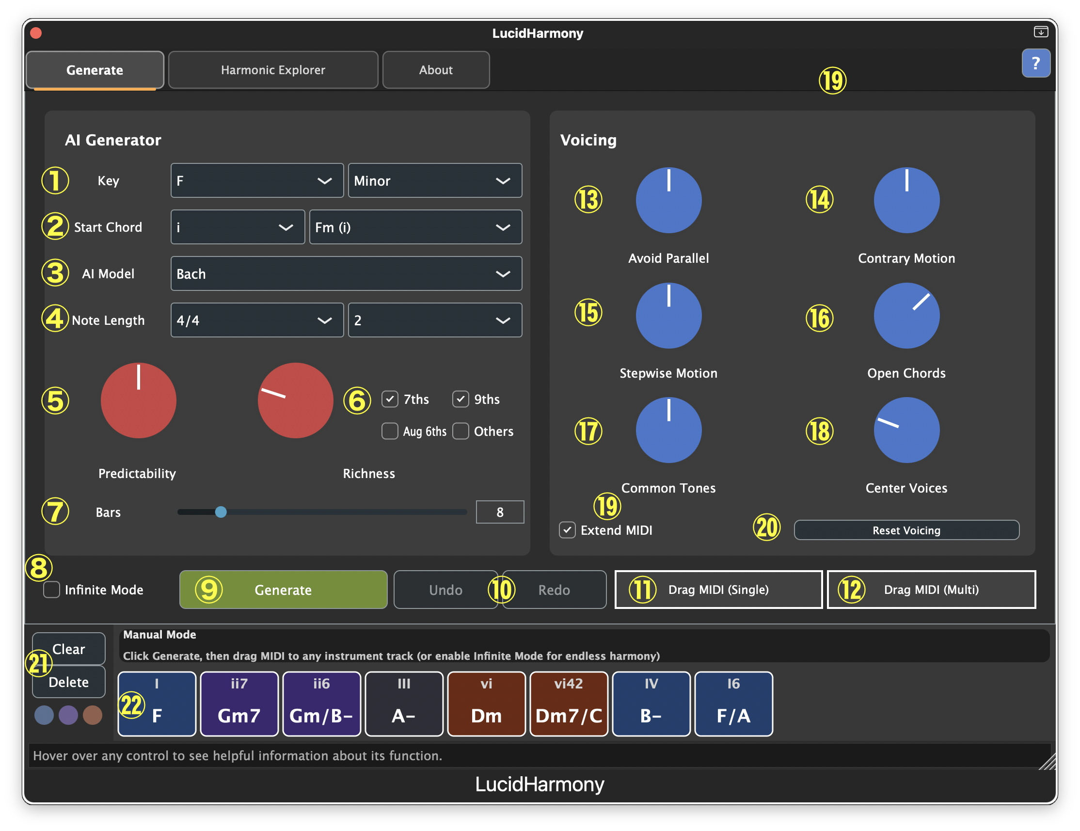Select the Gm7 chord tile
Screen dimensions: 1080x831
pyautogui.click(x=239, y=703)
